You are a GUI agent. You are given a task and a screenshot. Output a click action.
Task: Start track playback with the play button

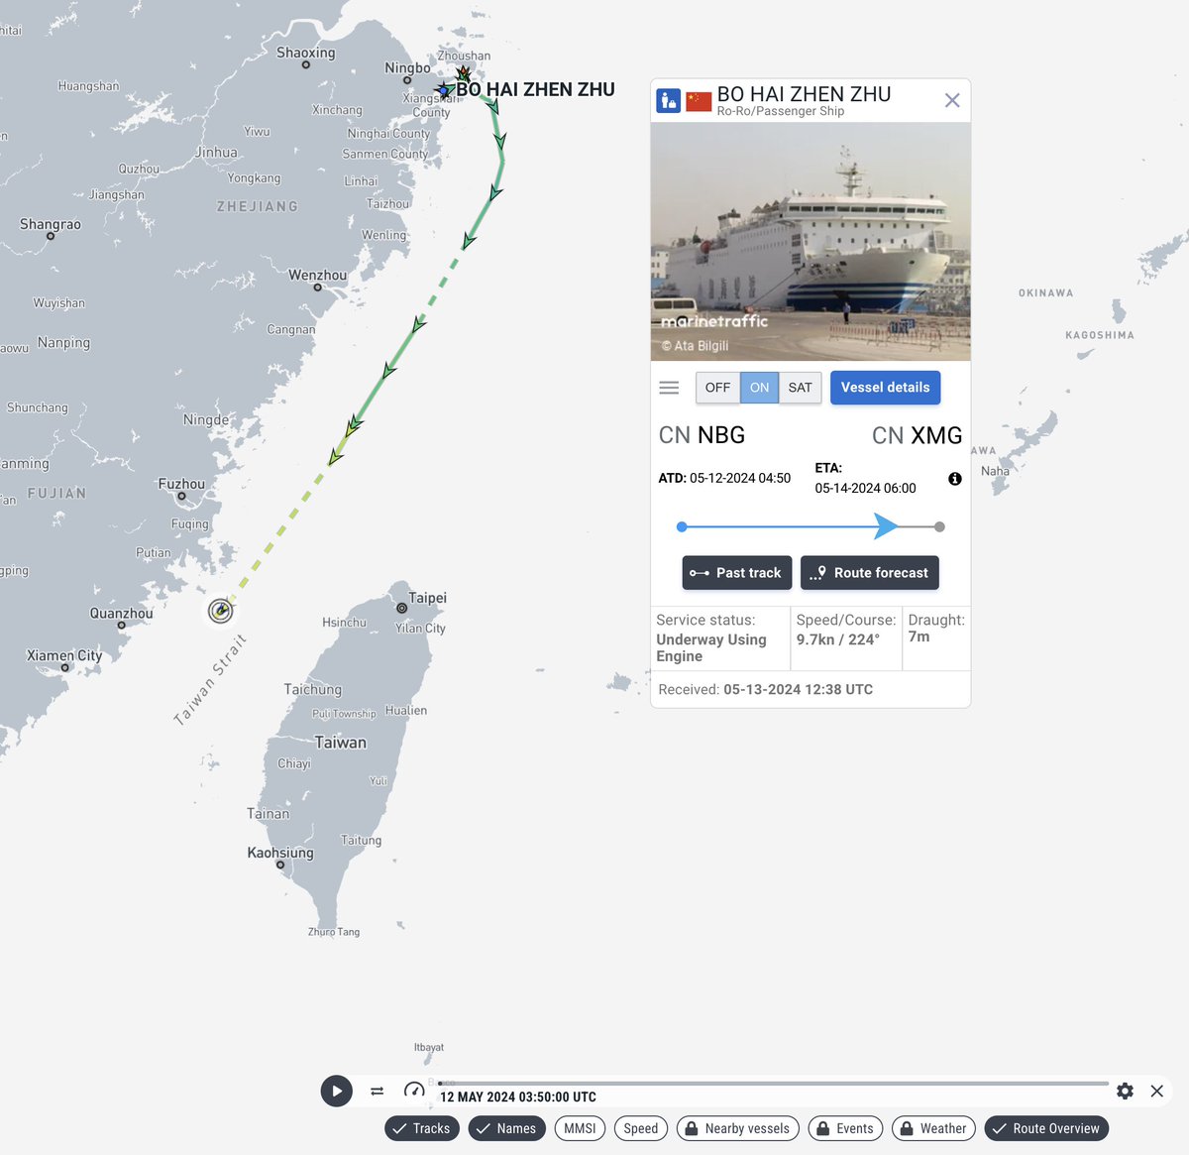337,1091
